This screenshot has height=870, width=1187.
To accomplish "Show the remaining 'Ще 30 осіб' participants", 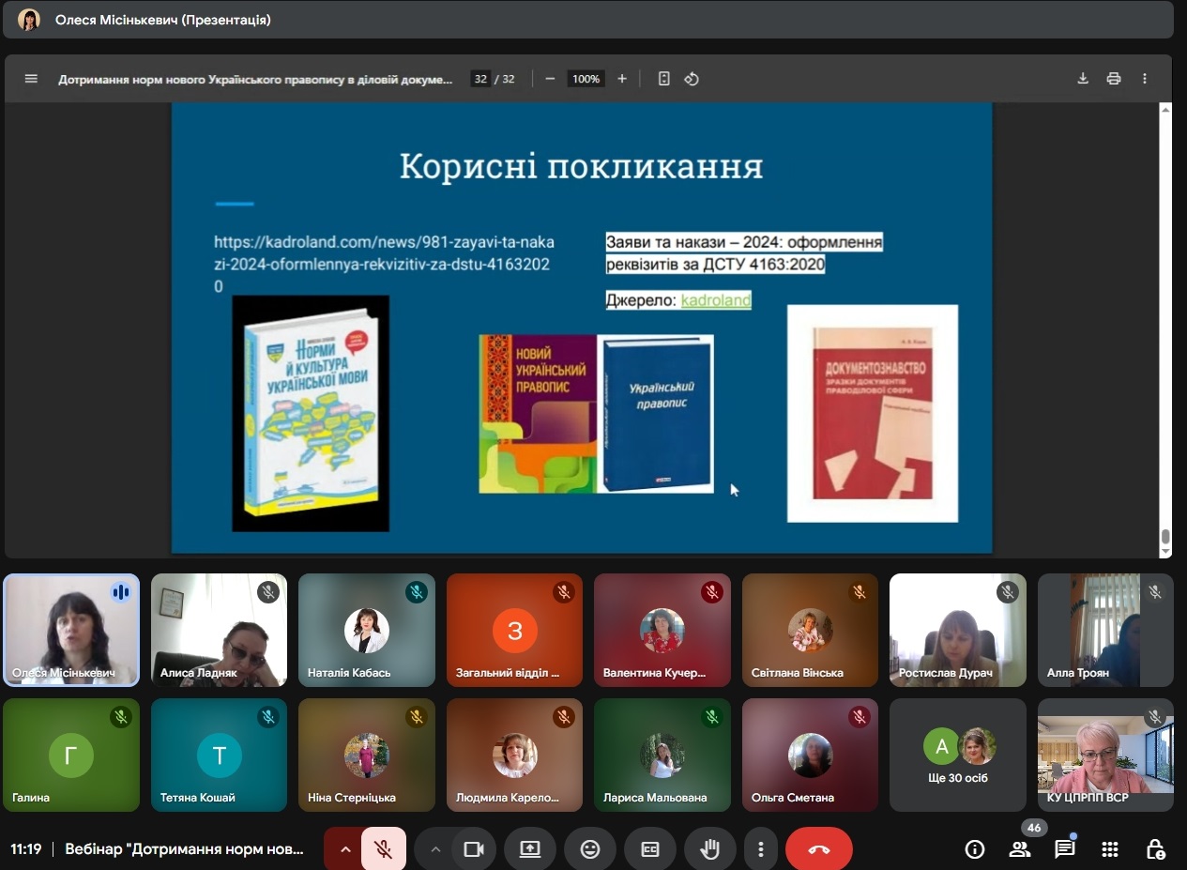I will click(957, 755).
